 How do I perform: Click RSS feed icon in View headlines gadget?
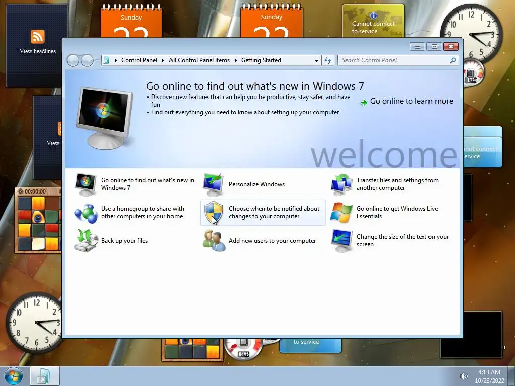tap(37, 36)
